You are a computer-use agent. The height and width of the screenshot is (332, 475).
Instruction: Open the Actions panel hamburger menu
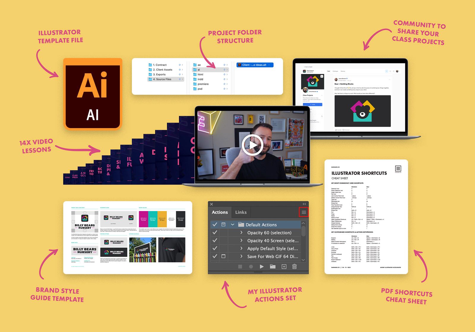pos(304,212)
